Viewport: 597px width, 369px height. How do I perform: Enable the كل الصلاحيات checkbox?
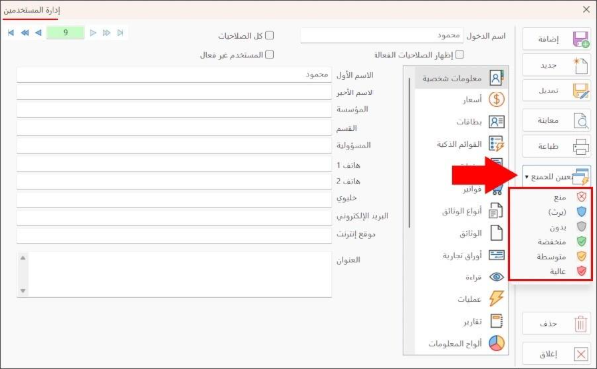coord(269,36)
